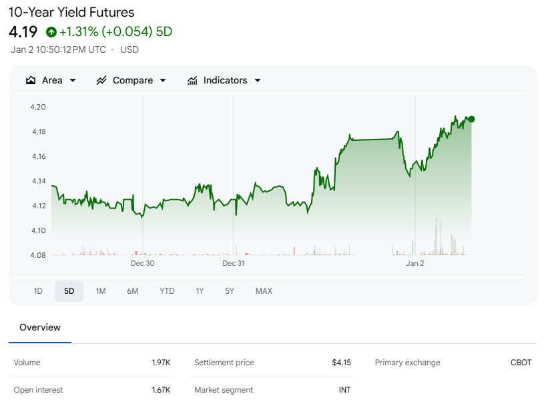This screenshot has width=548, height=408.
Task: Expand the Area dropdown arrow
Action: click(x=73, y=80)
